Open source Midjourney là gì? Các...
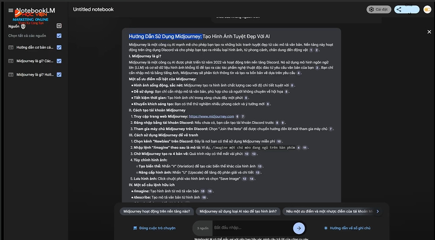Screen dimensions: 435x240 (35, 61)
